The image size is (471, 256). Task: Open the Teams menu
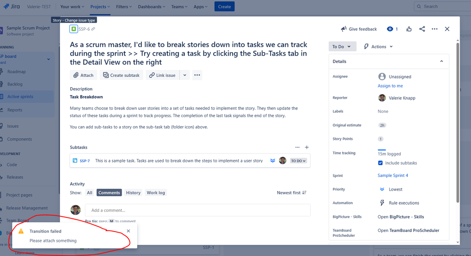pyautogui.click(x=179, y=7)
